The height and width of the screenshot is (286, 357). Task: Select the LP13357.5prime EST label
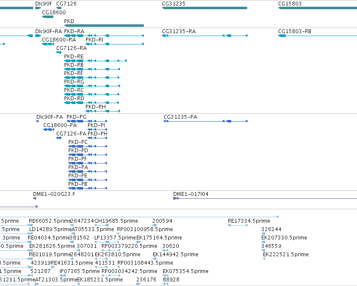tap(115, 238)
